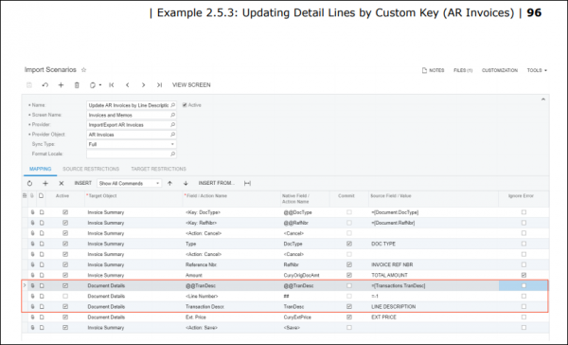Switch to the MAPPING tab
Viewport: 568px width, 345px height.
tap(40, 169)
